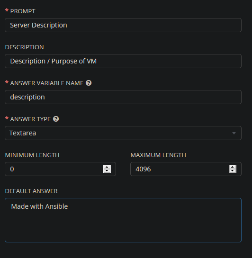
Task: Click the ANSWER TYPE label text
Action: (30, 119)
